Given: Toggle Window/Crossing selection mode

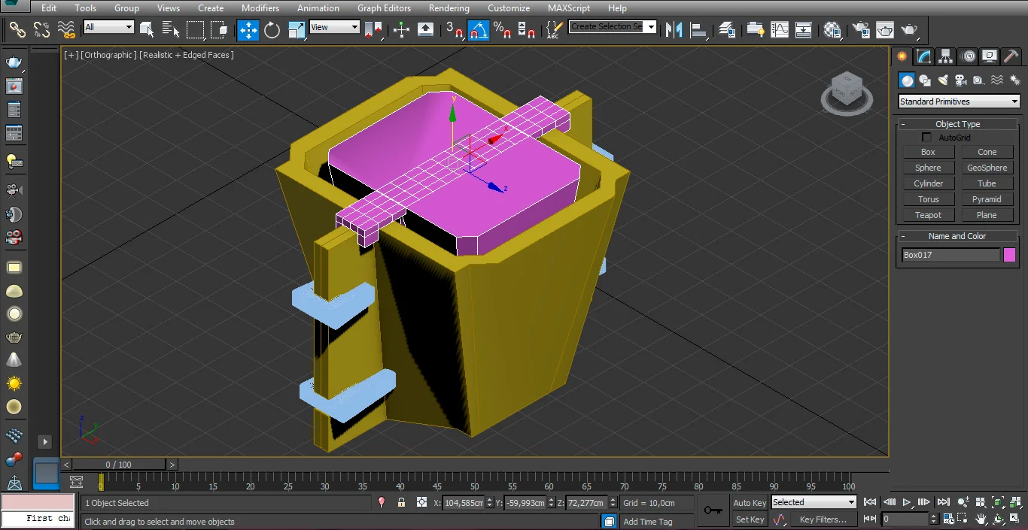Looking at the screenshot, I should [x=219, y=30].
